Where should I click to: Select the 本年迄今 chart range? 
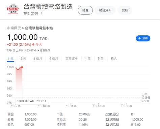click(x=72, y=58)
